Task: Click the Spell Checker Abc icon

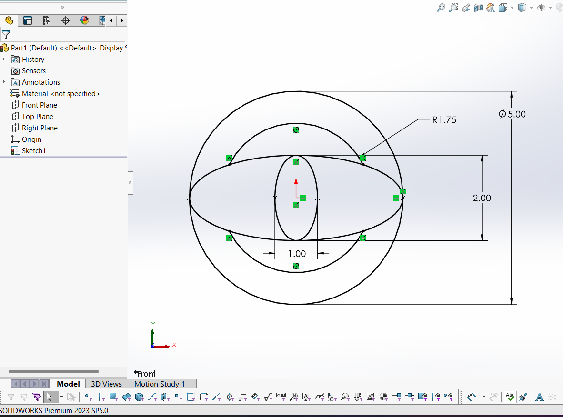Action: pos(510,397)
